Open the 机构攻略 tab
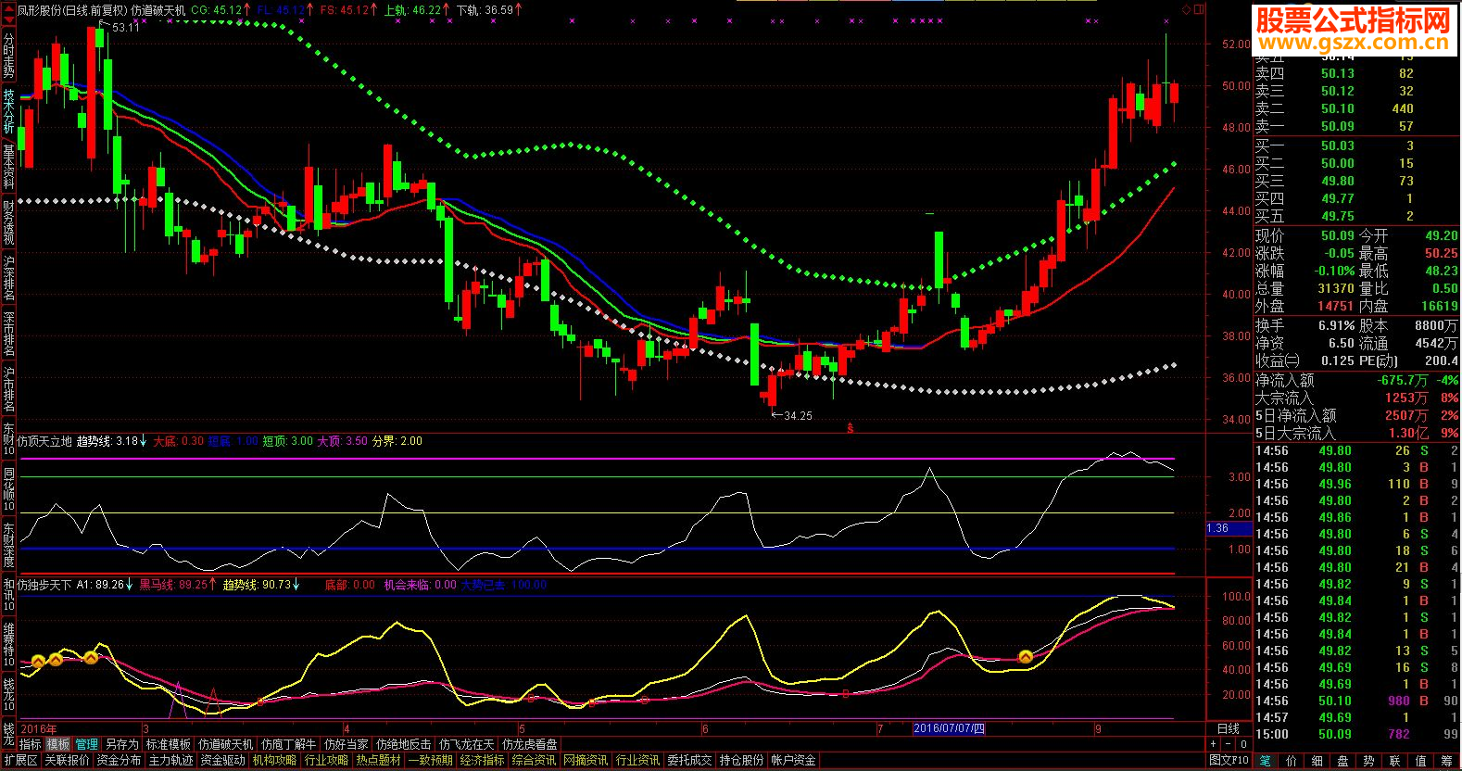 [x=274, y=760]
